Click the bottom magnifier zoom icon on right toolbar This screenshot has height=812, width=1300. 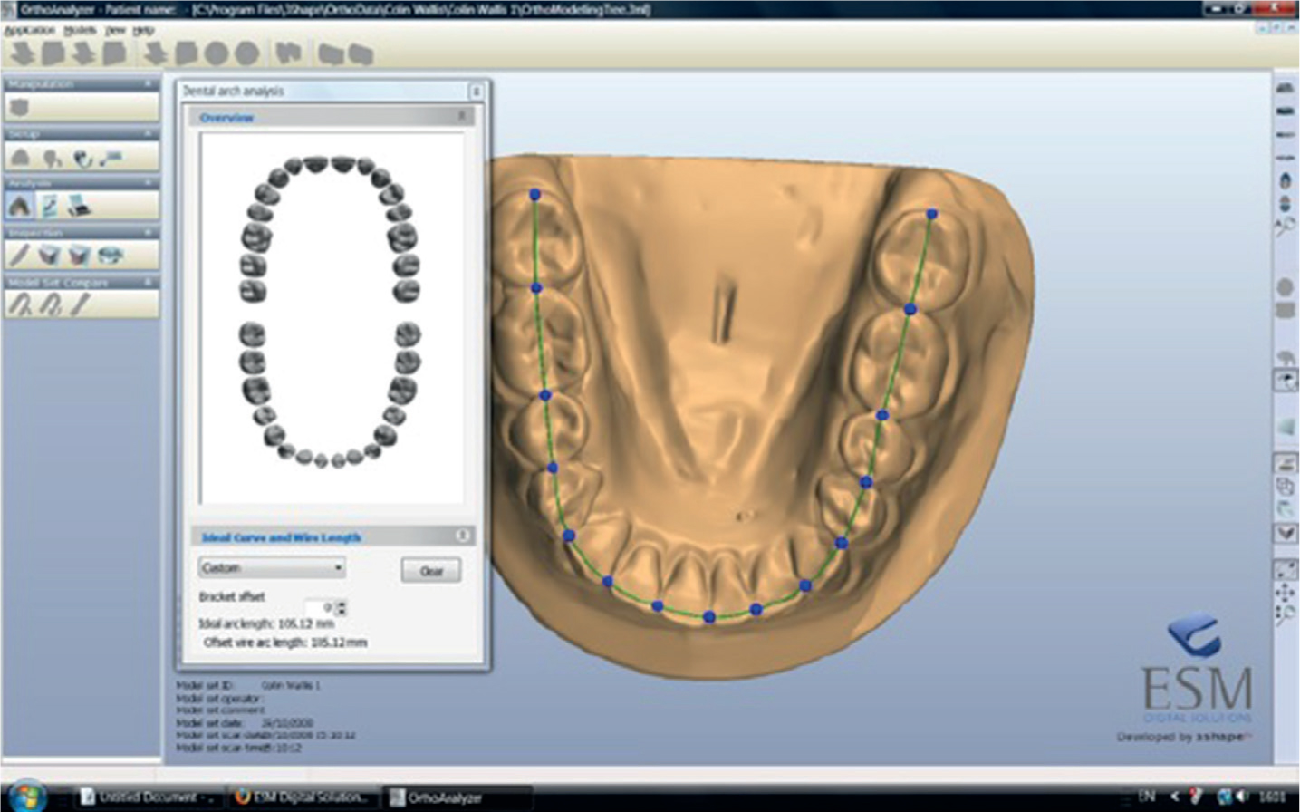tap(1285, 615)
